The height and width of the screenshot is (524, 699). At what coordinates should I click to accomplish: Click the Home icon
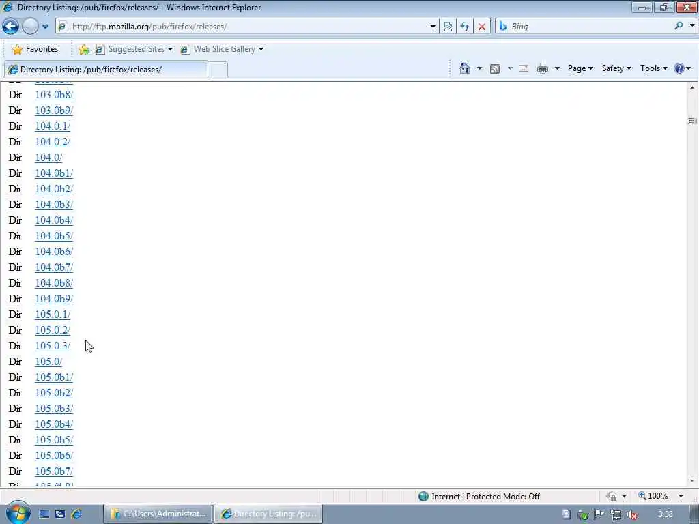click(x=464, y=68)
